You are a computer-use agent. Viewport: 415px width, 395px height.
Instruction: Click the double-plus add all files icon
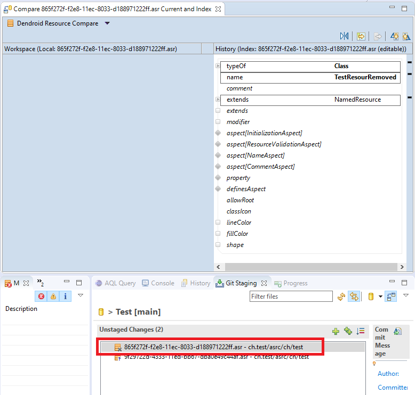(348, 331)
